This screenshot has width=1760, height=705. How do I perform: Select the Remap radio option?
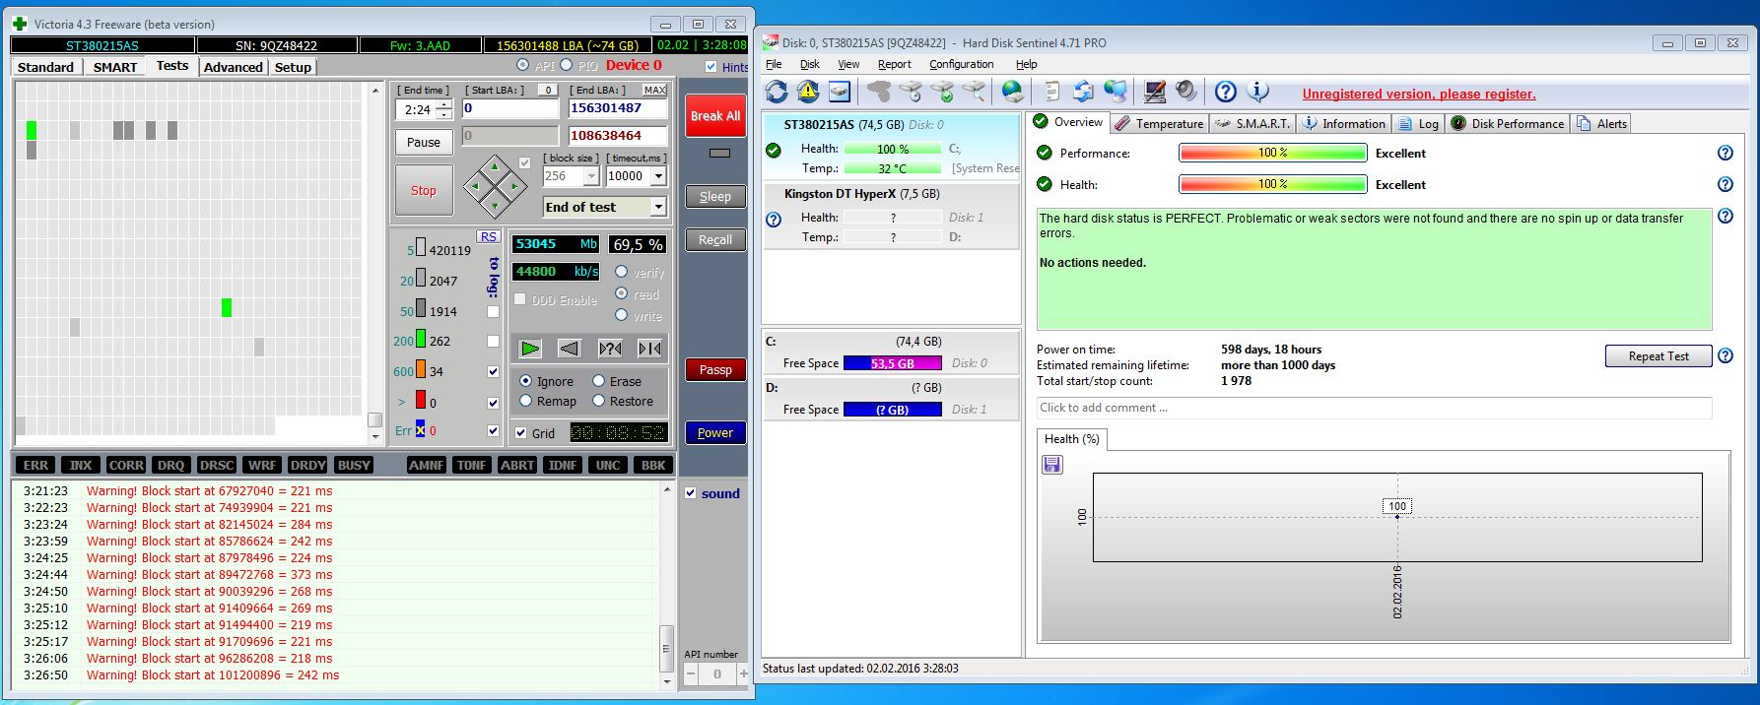click(x=526, y=401)
